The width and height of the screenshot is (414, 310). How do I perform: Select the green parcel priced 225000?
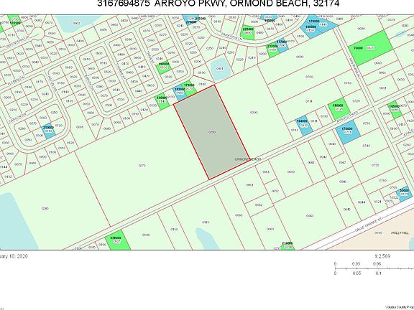248,33
